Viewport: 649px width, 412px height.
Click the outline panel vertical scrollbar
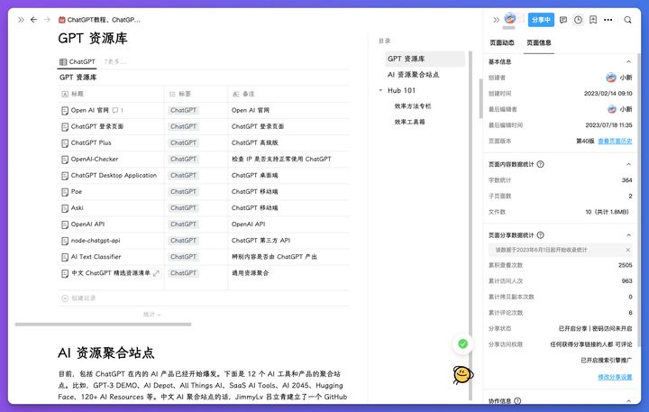pyautogui.click(x=471, y=225)
